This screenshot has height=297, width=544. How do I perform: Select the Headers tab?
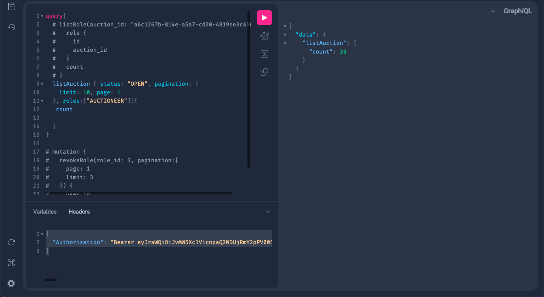click(79, 212)
